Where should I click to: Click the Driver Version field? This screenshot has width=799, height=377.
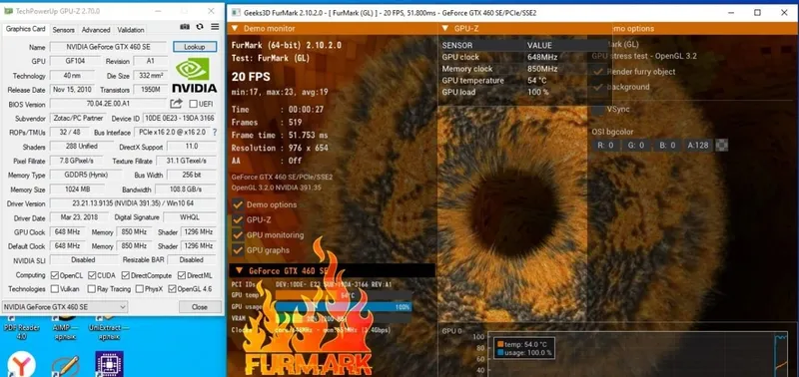tap(133, 203)
